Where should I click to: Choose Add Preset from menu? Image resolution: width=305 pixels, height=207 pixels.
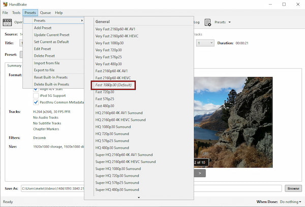tap(43, 28)
